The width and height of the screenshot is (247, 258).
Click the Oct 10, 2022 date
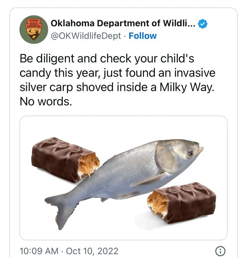(x=92, y=251)
